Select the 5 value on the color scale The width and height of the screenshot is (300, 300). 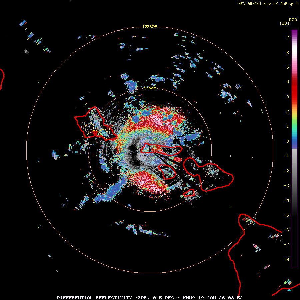tap(288, 67)
